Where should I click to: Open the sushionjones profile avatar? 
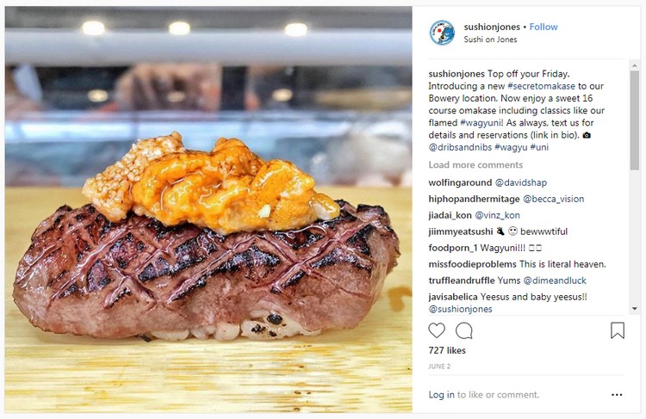(x=442, y=33)
